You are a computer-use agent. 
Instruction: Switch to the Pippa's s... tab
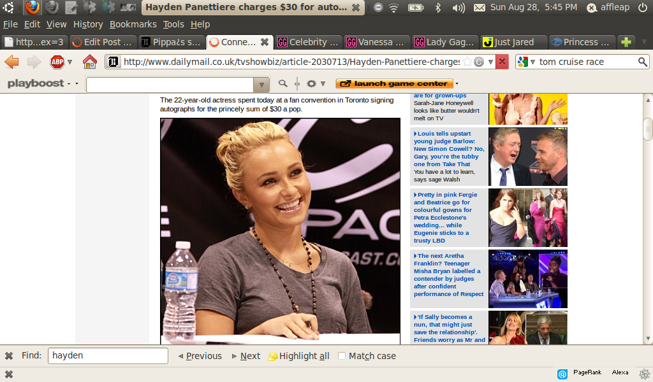(171, 42)
